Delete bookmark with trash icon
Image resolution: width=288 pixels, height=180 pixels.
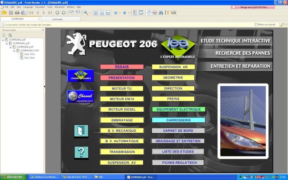click(4, 35)
